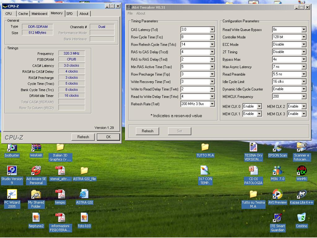Open CD DI PATOLOGIA presentation icon

253,175
